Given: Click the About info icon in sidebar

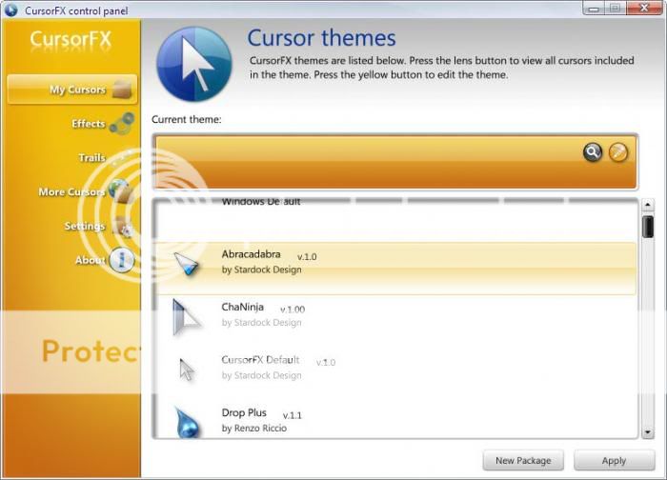Looking at the screenshot, I should [x=122, y=260].
